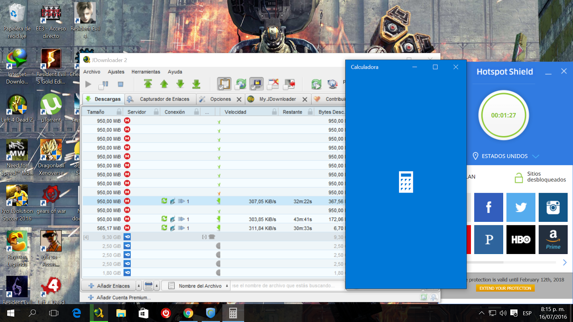
Task: Open the Amazon Prime tile in Hotspot Shield
Action: 553,239
